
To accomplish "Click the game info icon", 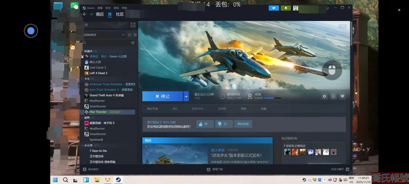I will [333, 96].
